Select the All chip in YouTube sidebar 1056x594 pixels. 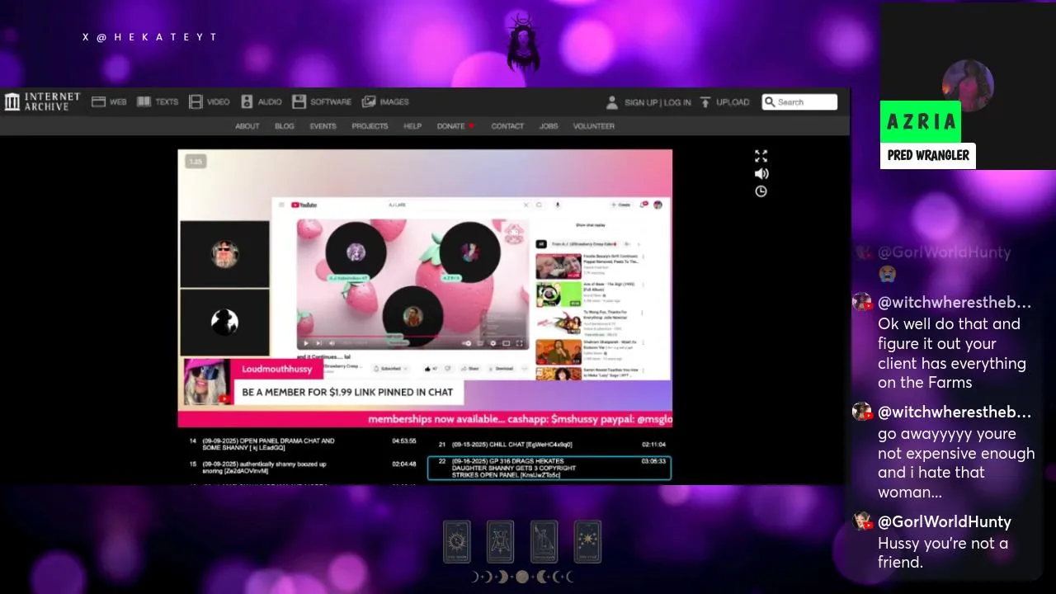click(x=541, y=244)
